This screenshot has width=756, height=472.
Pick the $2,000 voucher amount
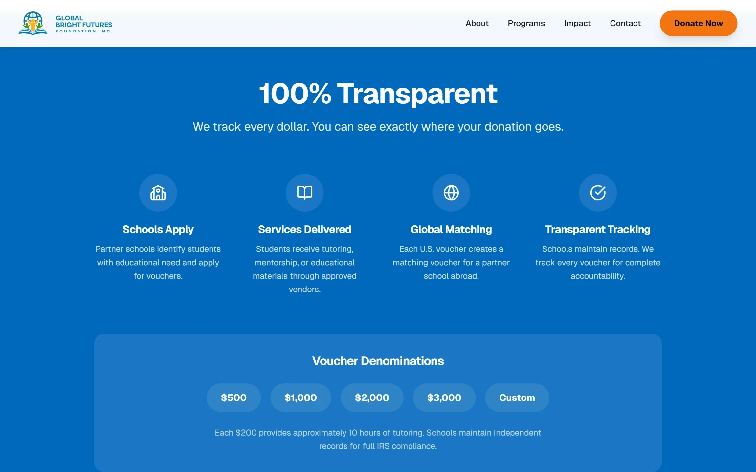pos(372,397)
